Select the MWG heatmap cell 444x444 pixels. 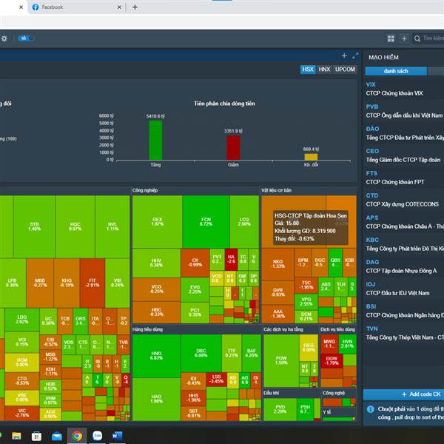click(329, 344)
